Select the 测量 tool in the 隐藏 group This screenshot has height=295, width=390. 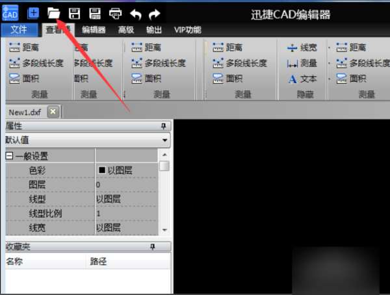tap(302, 63)
